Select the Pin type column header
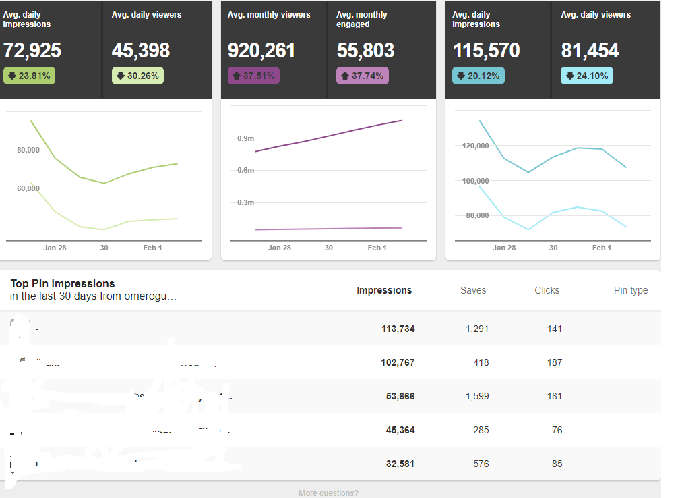This screenshot has height=498, width=680. tap(631, 290)
